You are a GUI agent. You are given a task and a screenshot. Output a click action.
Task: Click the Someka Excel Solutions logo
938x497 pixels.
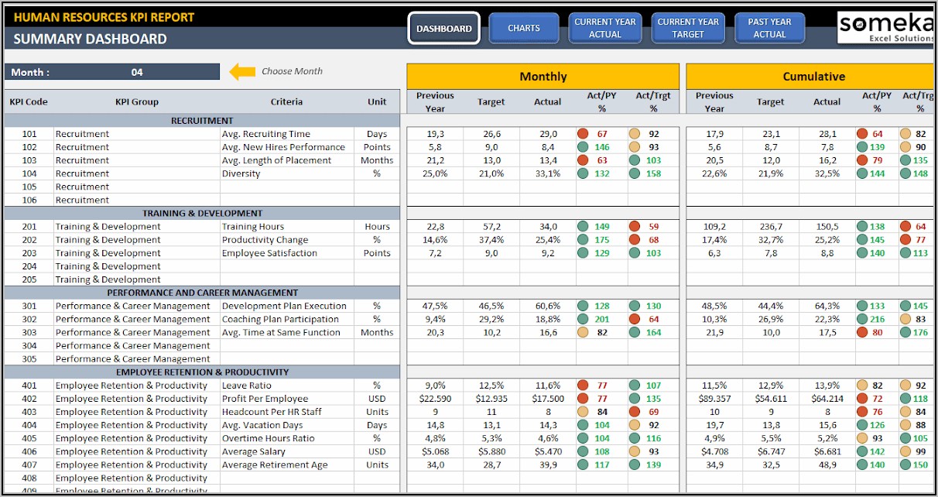click(x=887, y=28)
